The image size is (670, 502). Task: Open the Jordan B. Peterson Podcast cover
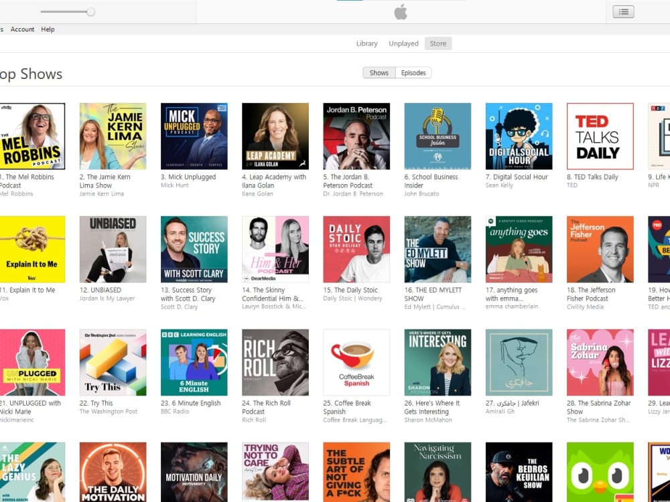tap(356, 136)
